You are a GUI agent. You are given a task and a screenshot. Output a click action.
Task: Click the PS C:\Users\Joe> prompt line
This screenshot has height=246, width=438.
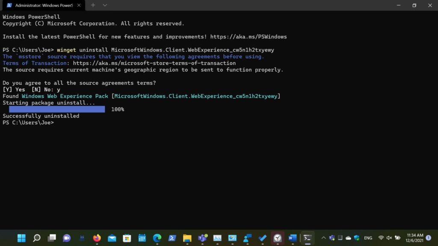tap(28, 123)
